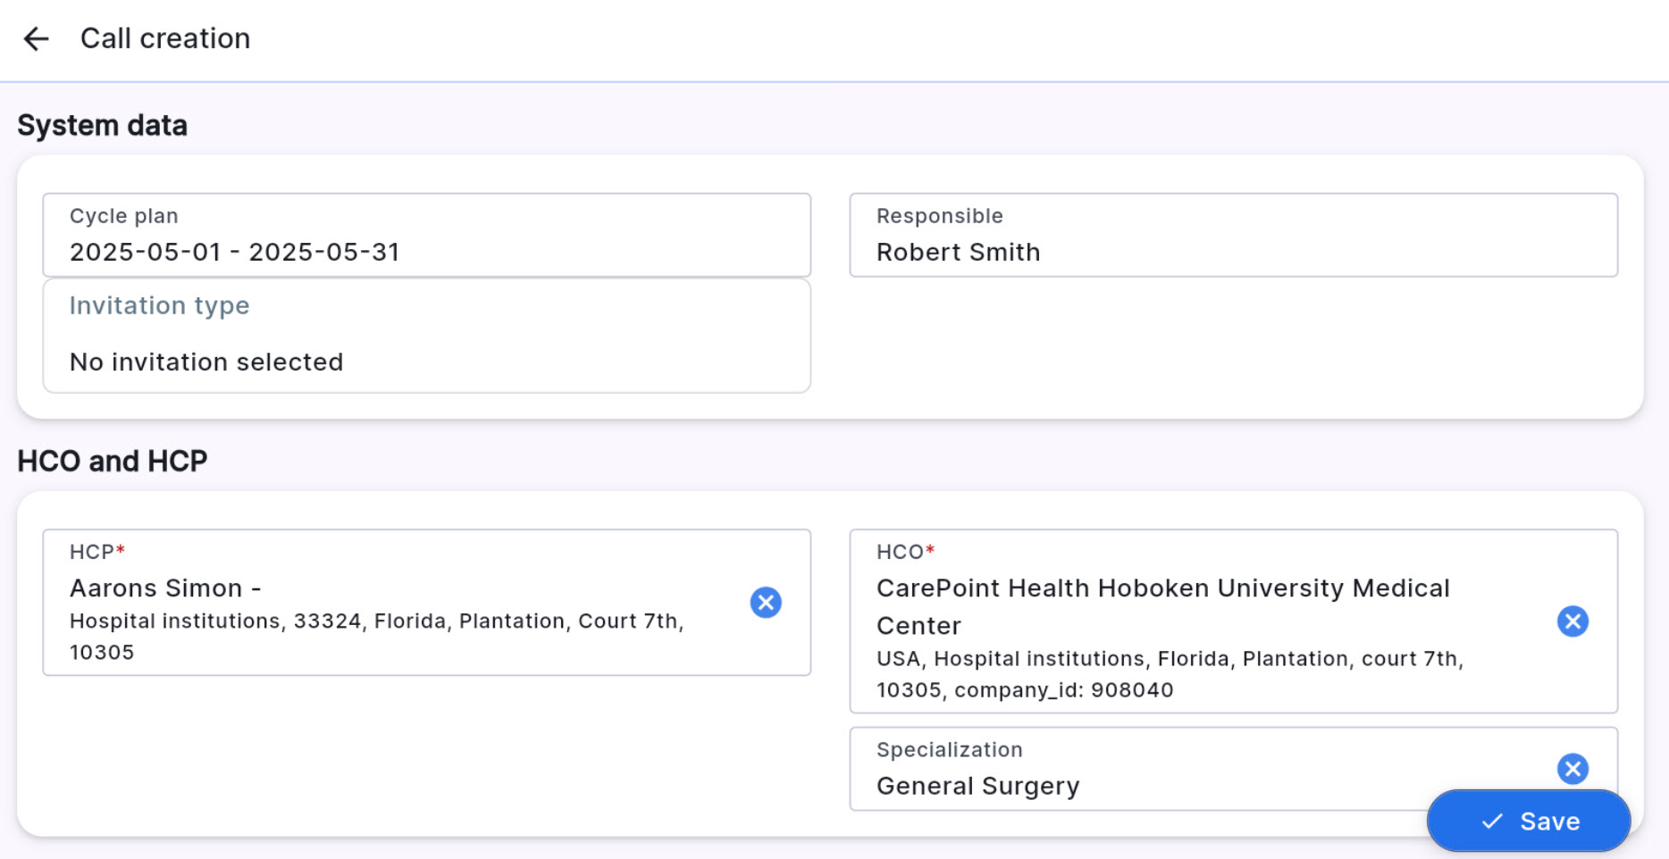This screenshot has width=1669, height=859.
Task: Go back using the arrow icon
Action: (36, 38)
